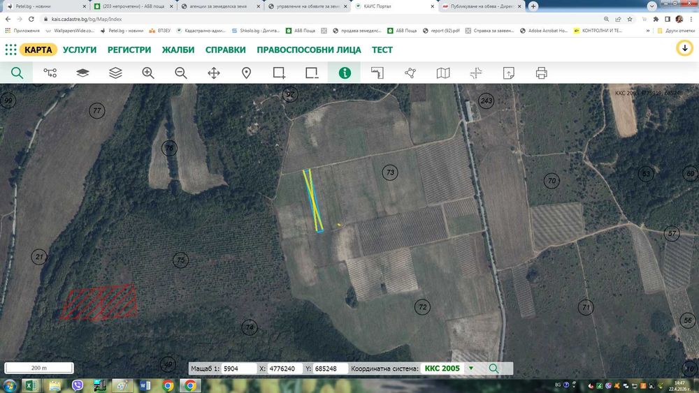699x393 pixels.
Task: Click the red hatched parcel on map
Action: pos(99,303)
